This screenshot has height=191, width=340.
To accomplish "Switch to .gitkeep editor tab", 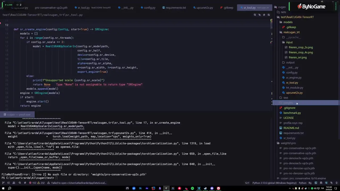I will [x=227, y=8].
